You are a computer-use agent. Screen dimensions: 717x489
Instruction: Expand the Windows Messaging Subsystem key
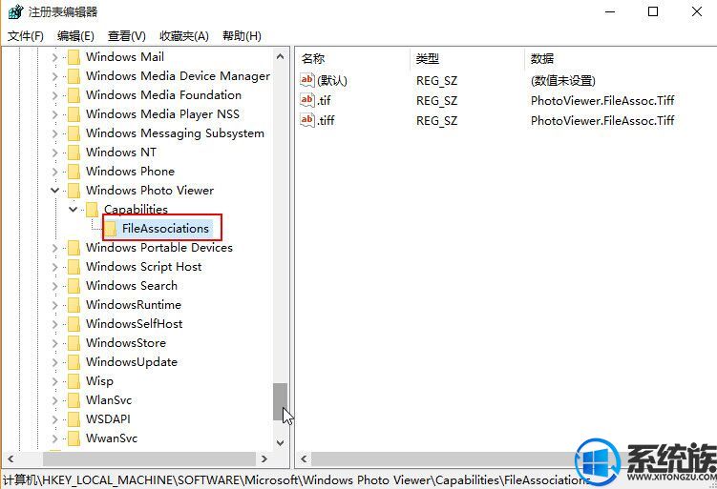coord(54,133)
